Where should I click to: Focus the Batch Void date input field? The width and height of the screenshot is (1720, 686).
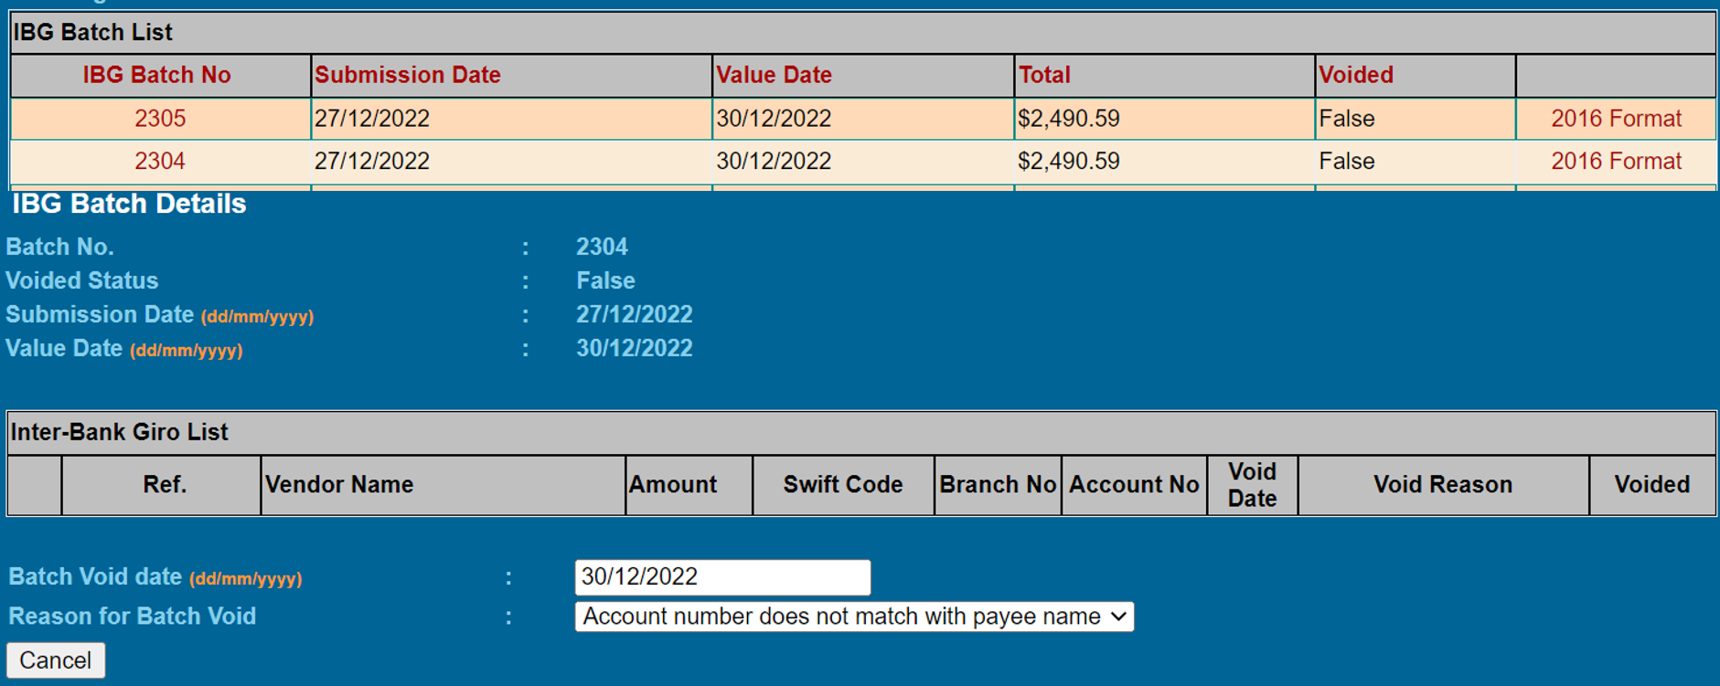pos(721,577)
